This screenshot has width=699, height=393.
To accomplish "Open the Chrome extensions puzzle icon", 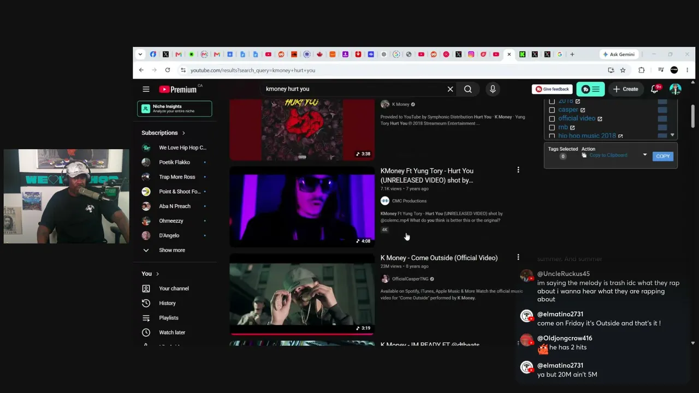I will click(x=642, y=70).
